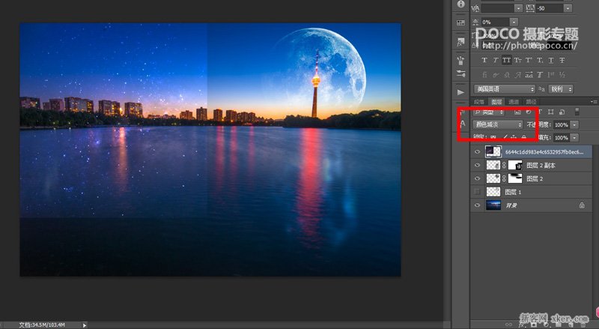Viewport: 599px width, 329px height.
Task: Toggle the layer filtering on/off switch
Action: click(x=577, y=112)
